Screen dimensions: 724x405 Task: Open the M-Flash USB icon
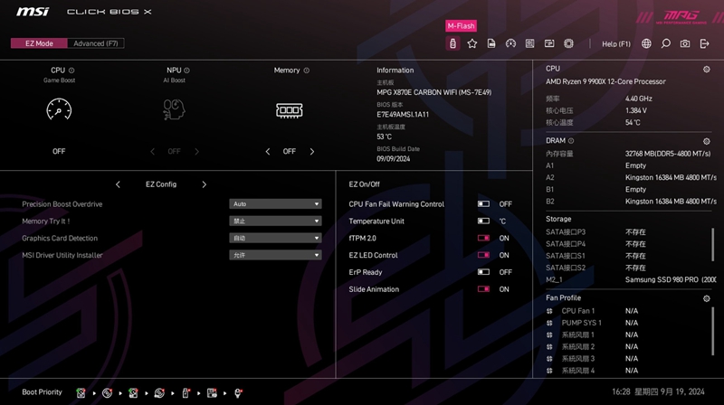[x=452, y=43]
